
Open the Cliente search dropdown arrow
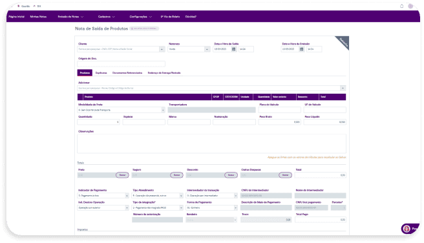(x=162, y=49)
